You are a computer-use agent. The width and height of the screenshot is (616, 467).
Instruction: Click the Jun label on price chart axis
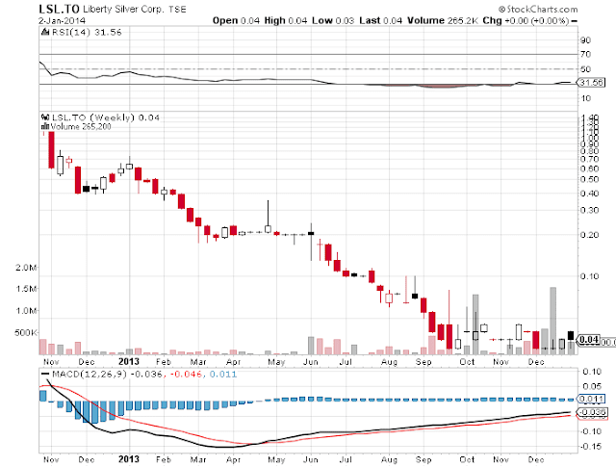pos(311,362)
